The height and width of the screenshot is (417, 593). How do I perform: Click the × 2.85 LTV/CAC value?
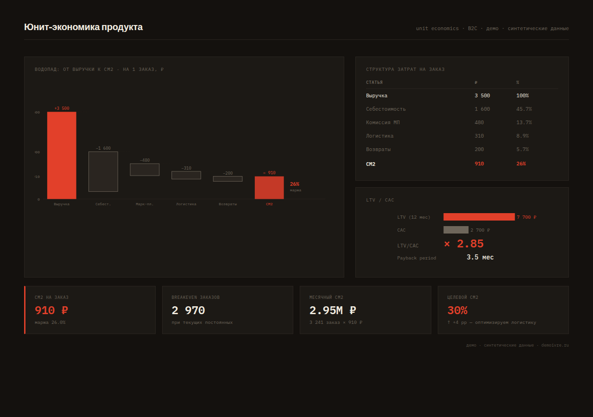click(x=464, y=244)
